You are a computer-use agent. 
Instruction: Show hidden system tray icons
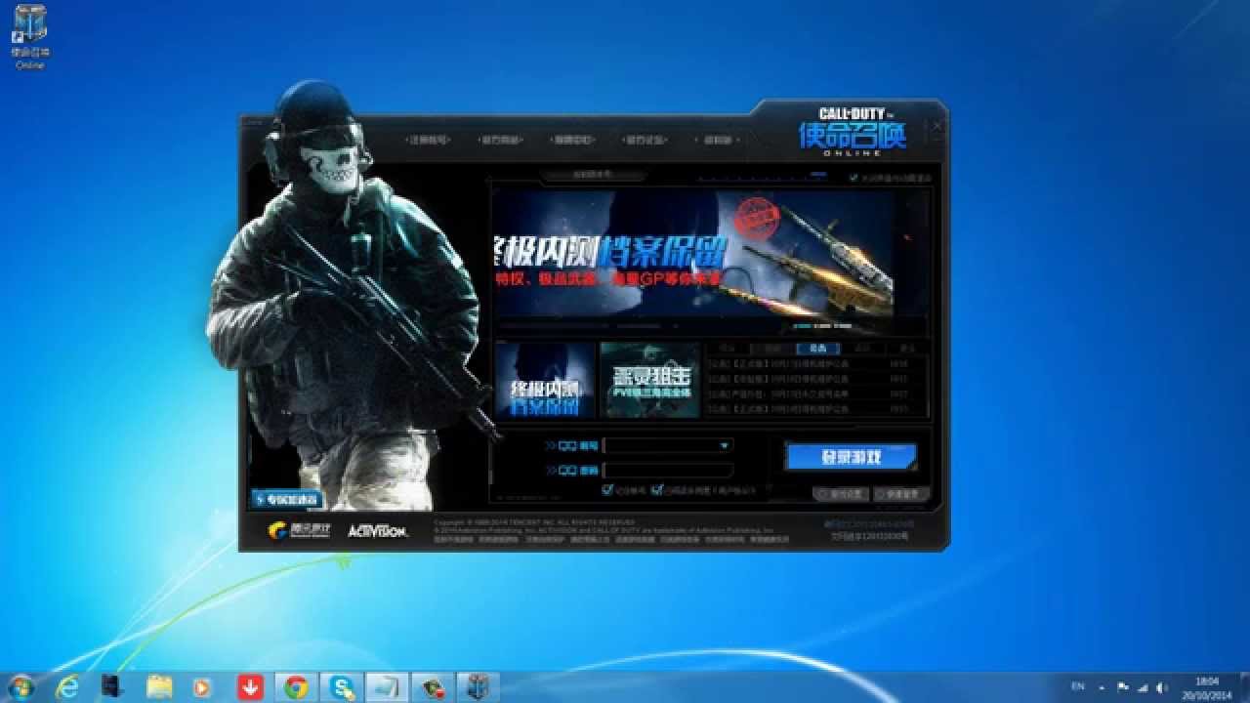(1102, 686)
